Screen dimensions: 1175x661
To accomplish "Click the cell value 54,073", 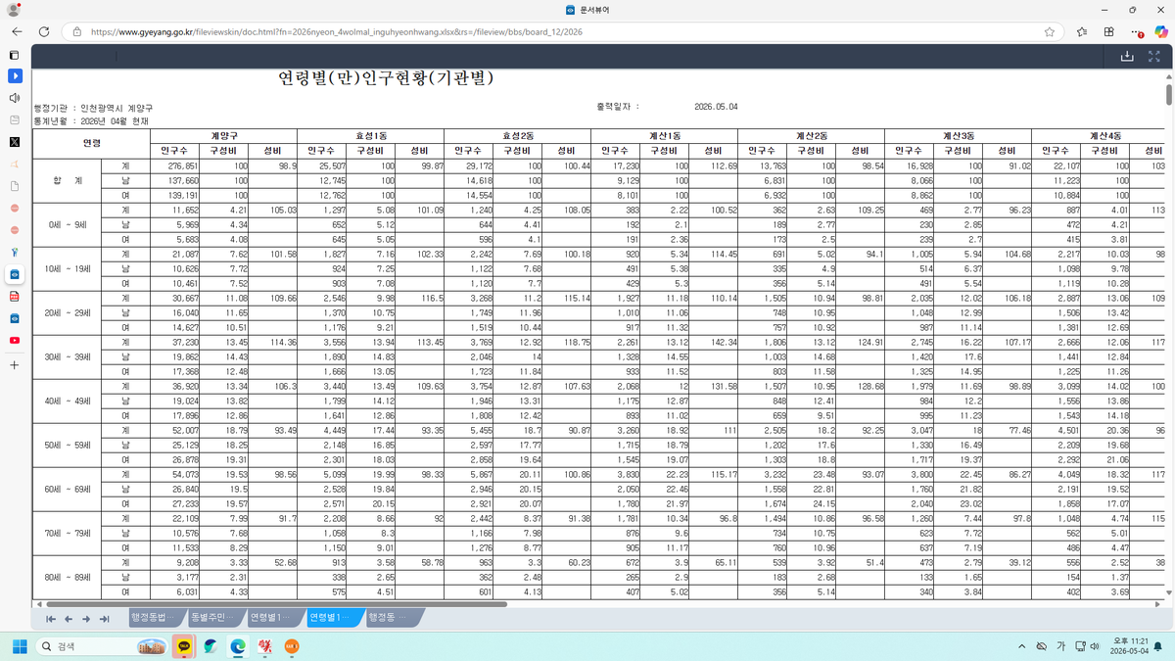I will click(176, 474).
